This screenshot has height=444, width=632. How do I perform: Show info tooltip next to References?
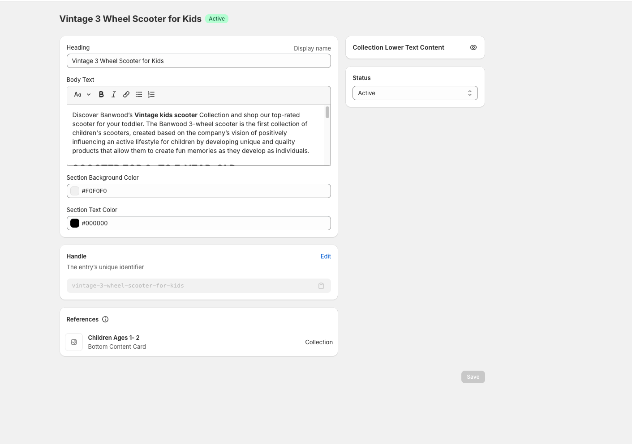(x=105, y=319)
